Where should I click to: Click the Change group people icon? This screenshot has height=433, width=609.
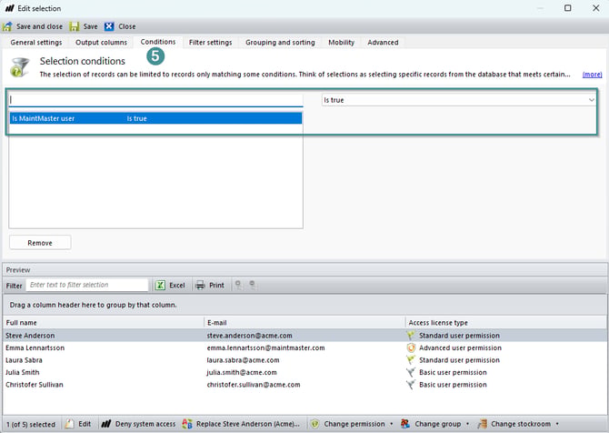pos(405,424)
